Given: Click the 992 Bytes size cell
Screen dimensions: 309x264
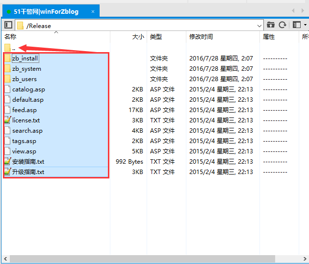Looking at the screenshot, I should click(x=129, y=162).
